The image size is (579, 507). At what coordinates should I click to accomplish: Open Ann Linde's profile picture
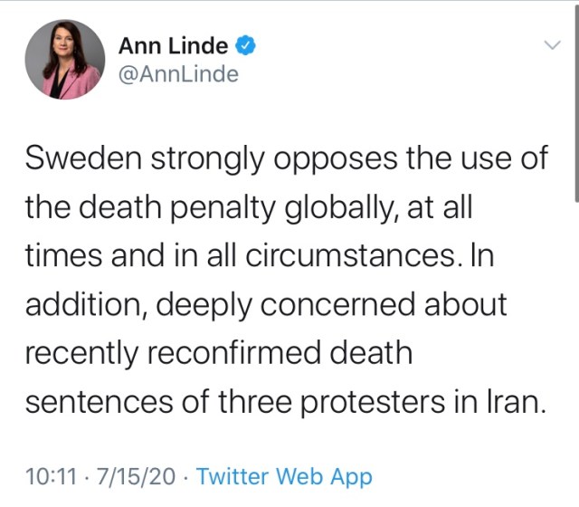coord(63,59)
